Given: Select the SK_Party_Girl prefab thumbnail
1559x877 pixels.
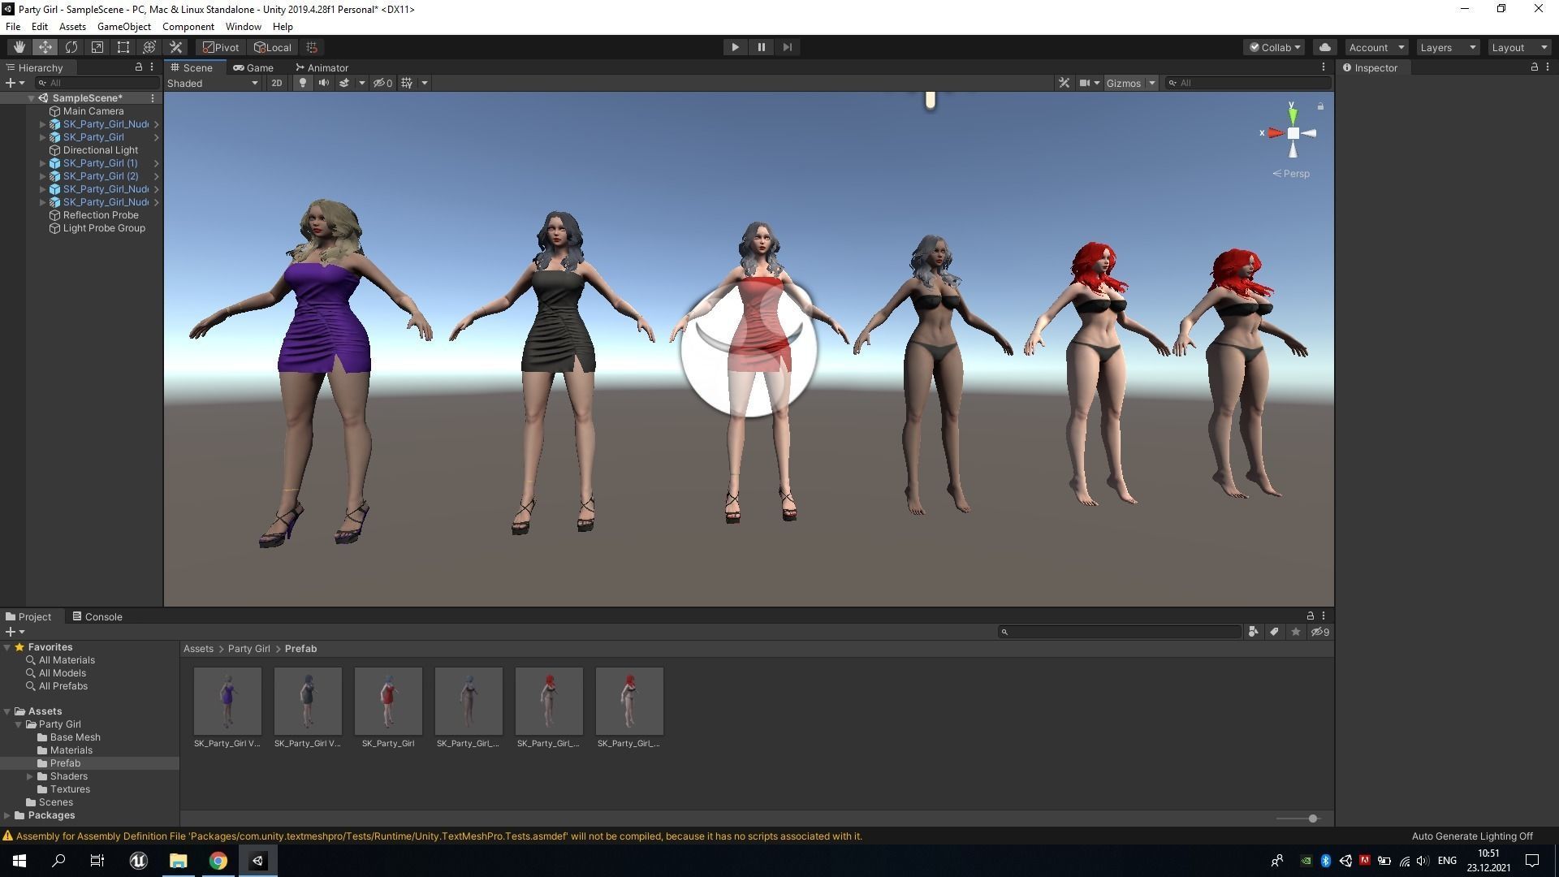Looking at the screenshot, I should [x=388, y=701].
